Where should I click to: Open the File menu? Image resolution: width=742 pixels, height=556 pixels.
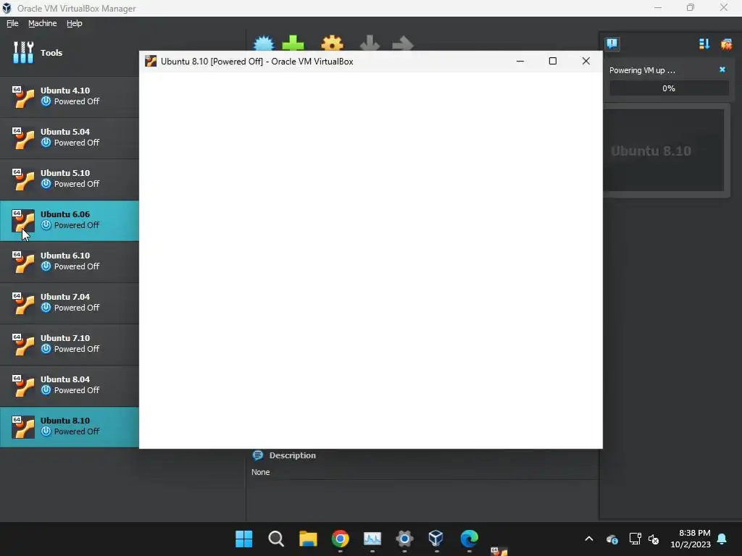pos(12,23)
